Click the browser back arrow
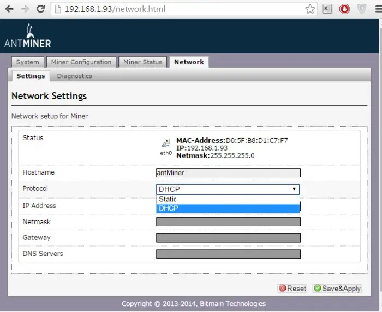382x312 pixels. tap(9, 9)
